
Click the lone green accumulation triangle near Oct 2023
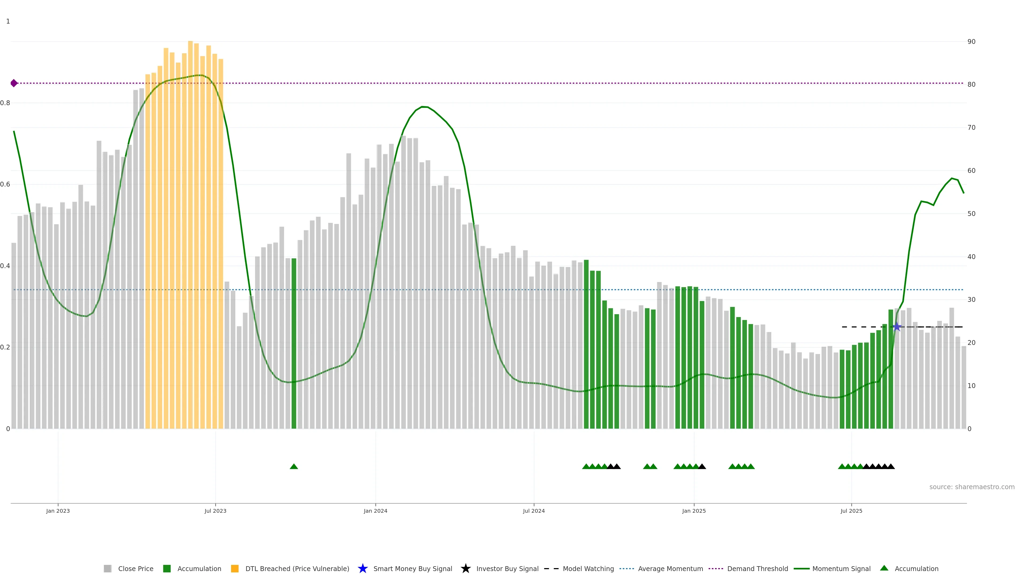(x=294, y=466)
